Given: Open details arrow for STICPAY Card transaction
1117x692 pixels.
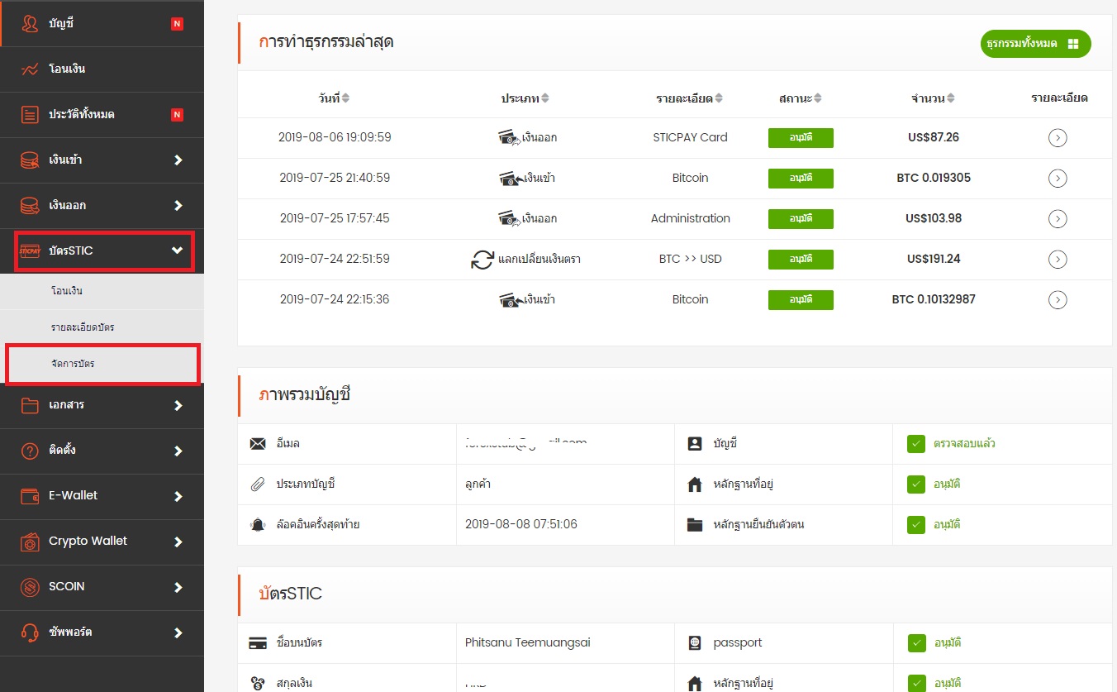Looking at the screenshot, I should point(1058,138).
